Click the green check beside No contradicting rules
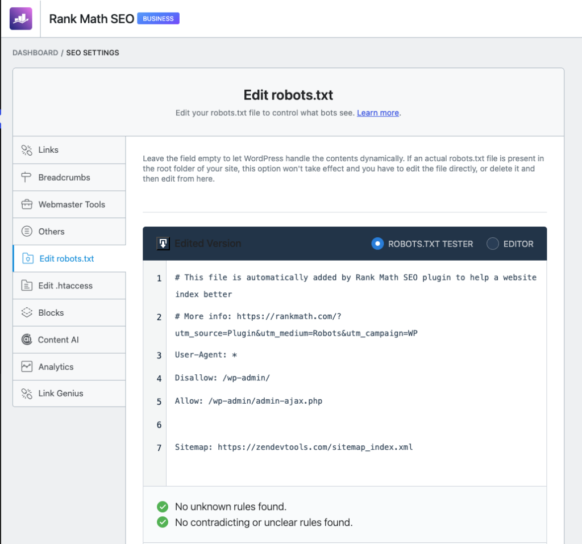 click(163, 522)
